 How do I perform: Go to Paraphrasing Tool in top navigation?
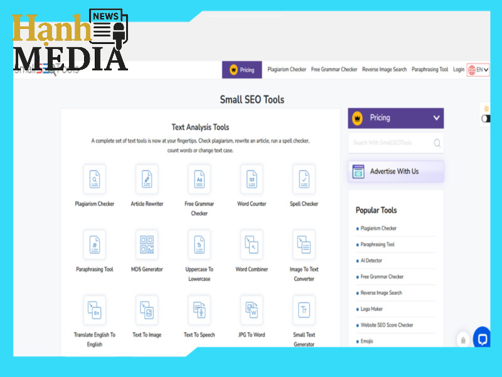(x=430, y=69)
